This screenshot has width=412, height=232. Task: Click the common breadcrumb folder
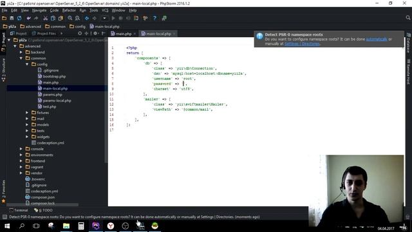[x=55, y=26]
